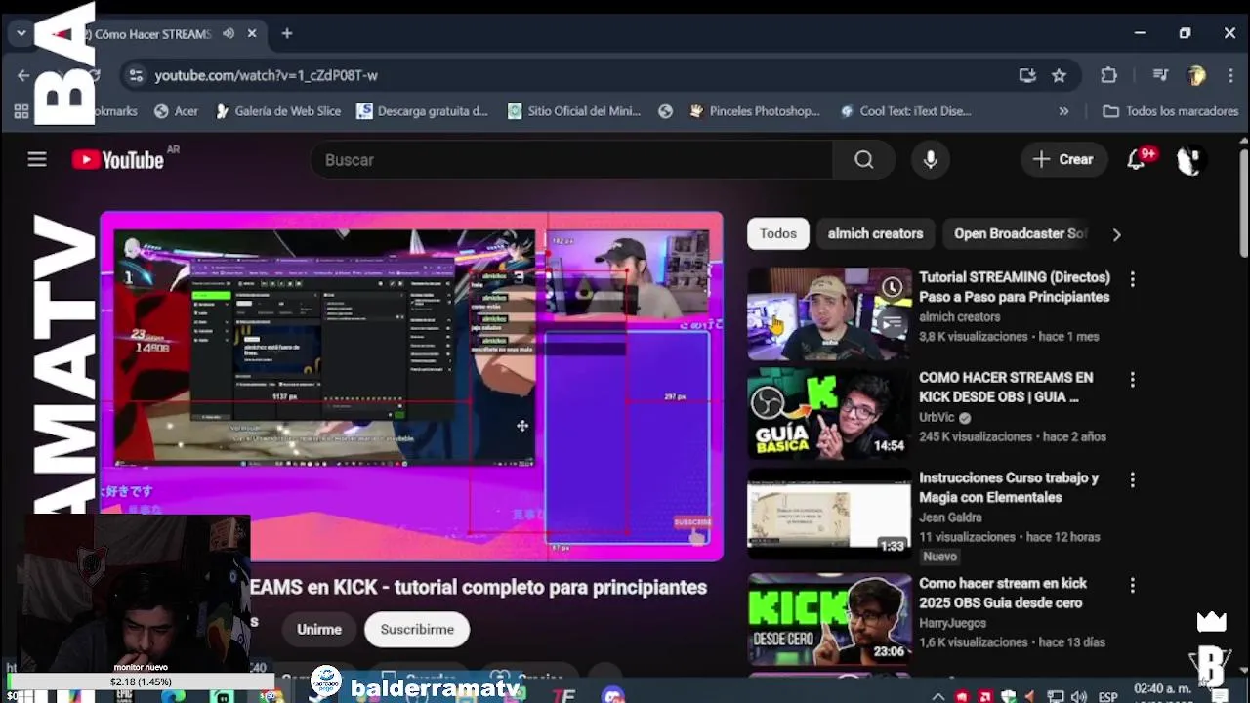Click the watch later clock on first thumbnail
The image size is (1250, 703).
892,287
